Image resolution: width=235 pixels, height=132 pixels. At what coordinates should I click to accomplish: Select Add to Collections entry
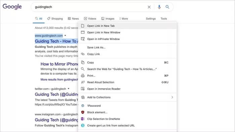tap(127, 97)
